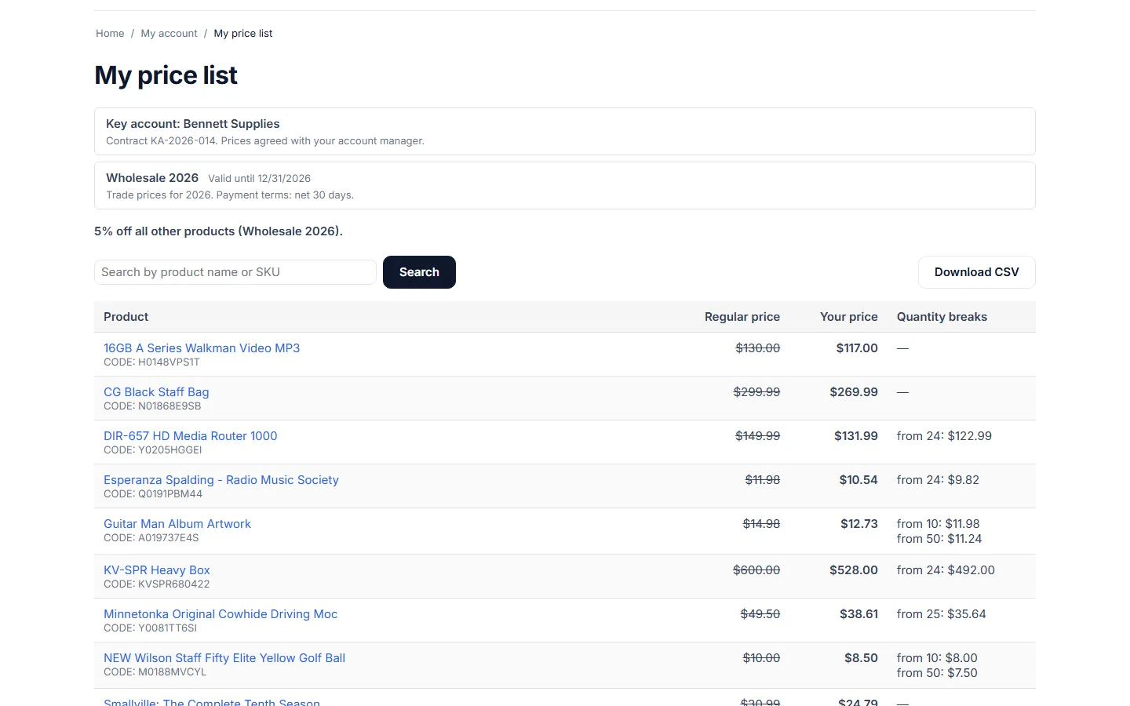Click the quantity break from 24: $492.00
The width and height of the screenshot is (1130, 706).
click(946, 570)
